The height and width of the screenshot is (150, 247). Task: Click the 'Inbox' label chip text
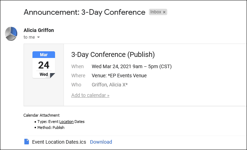tap(156, 12)
